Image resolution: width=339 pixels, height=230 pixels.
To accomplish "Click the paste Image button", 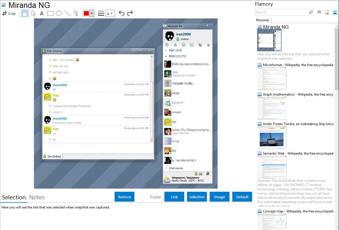I will point(219,197).
